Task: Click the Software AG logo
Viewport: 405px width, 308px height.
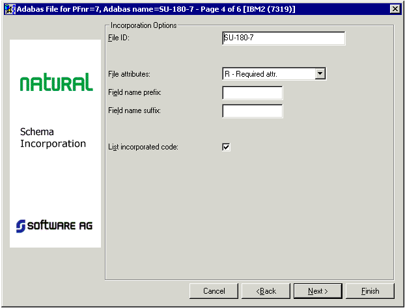Action: coord(55,225)
